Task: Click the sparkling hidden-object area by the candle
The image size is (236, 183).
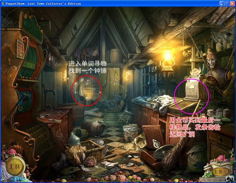Action: 86,91
